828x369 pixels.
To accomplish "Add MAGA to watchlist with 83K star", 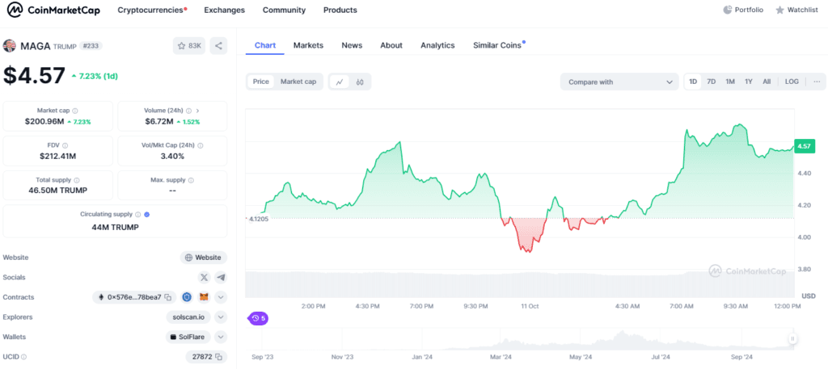I will pyautogui.click(x=189, y=46).
